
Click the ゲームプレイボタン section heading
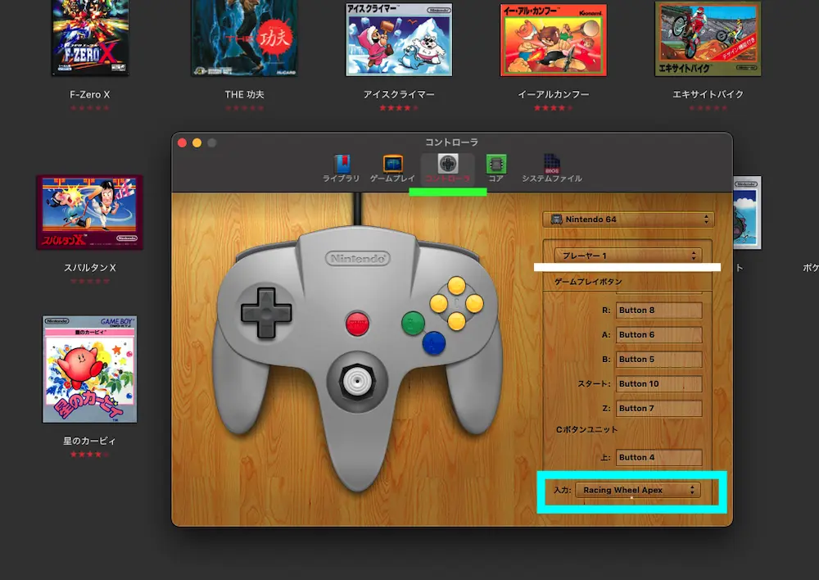(588, 282)
